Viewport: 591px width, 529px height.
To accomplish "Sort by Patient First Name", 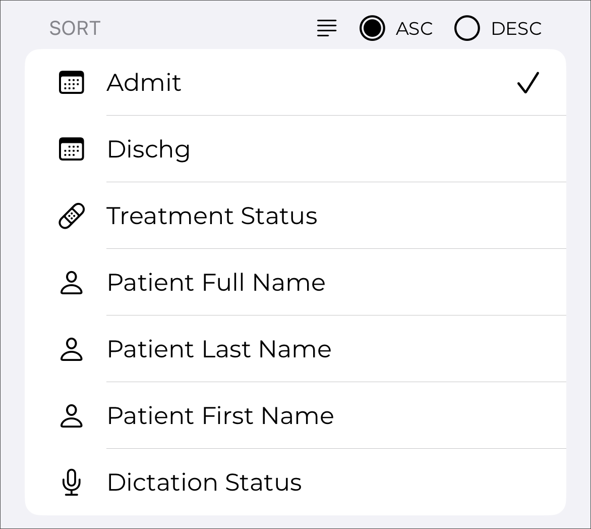I will (220, 416).
